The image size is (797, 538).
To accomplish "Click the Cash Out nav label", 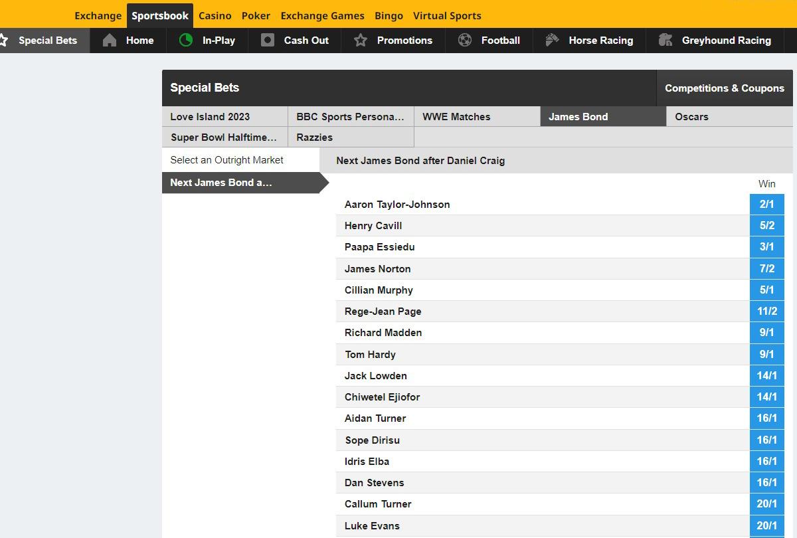I will coord(306,41).
